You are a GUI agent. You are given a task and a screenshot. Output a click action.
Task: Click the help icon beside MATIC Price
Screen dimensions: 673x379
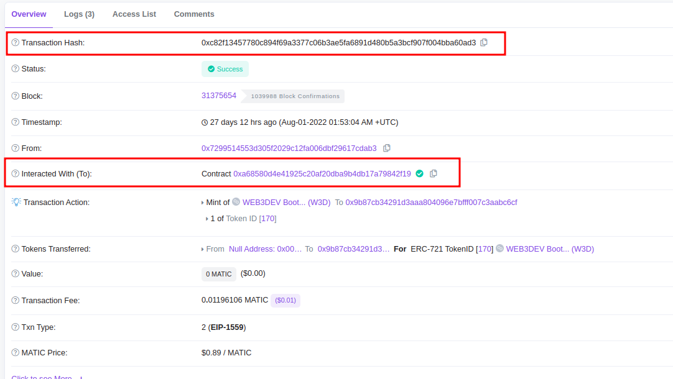coord(16,353)
